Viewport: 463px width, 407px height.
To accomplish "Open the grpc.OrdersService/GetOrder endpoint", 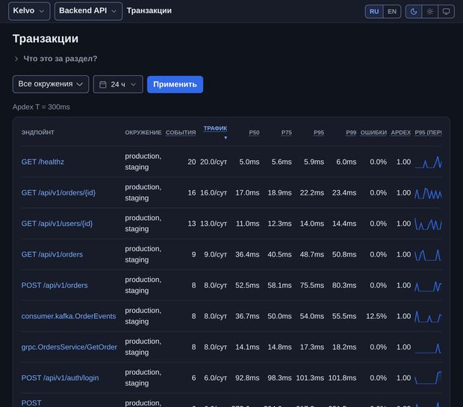I will [x=69, y=347].
